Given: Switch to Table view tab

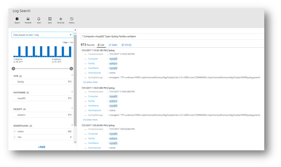Looking at the screenshot, I should (x=113, y=45).
